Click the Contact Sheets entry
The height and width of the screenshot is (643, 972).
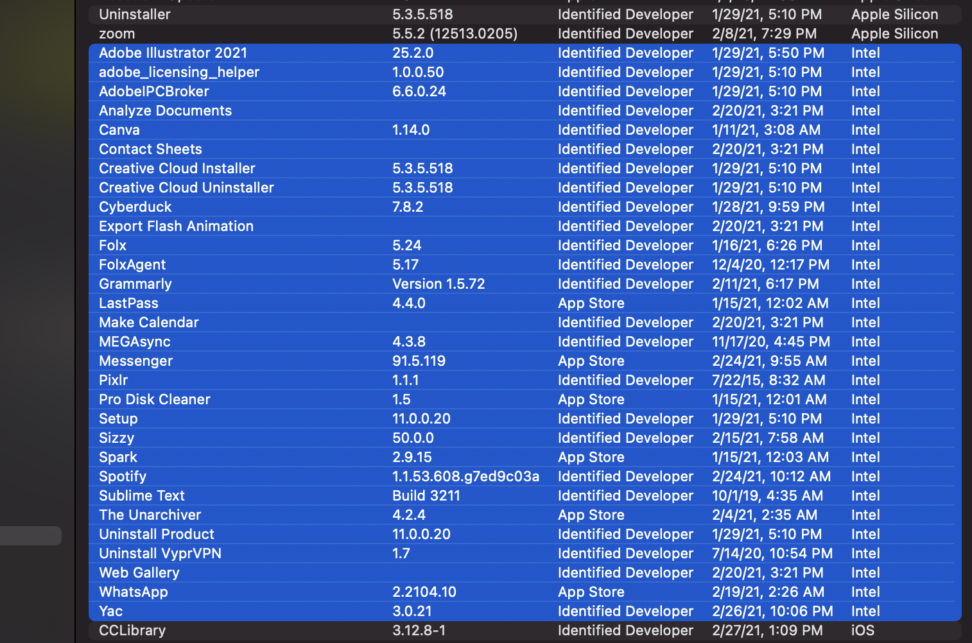(x=525, y=149)
